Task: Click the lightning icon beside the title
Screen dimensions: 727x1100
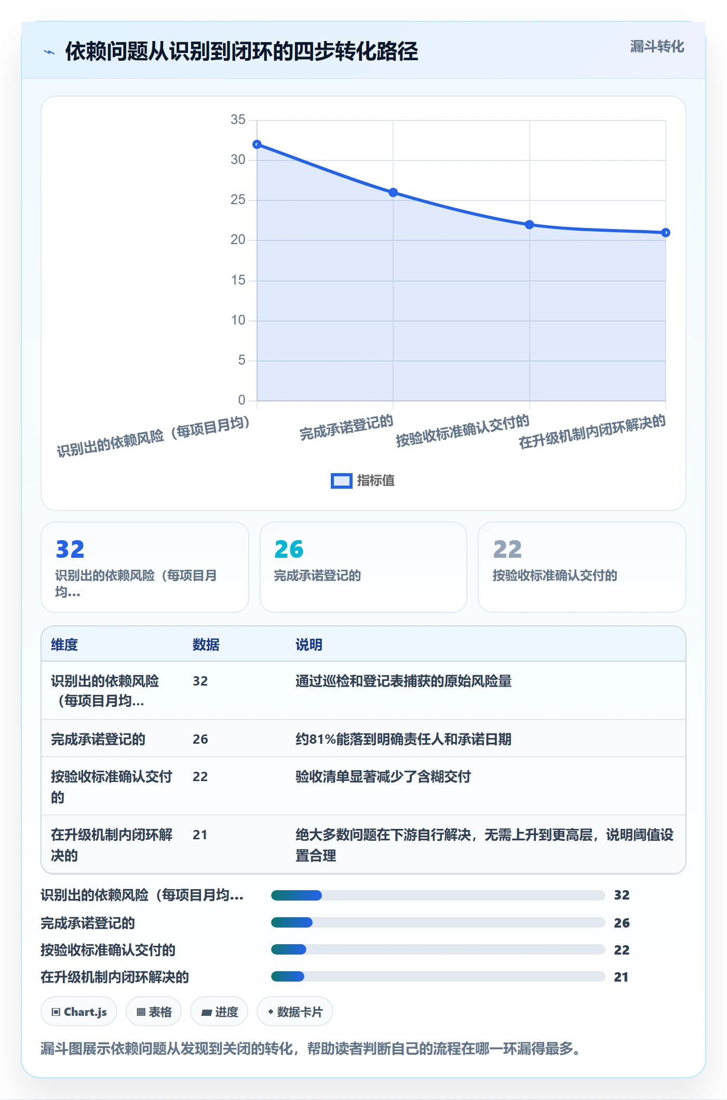Action: (x=49, y=52)
